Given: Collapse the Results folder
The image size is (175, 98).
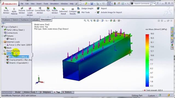Looking at the screenshot, I should pyautogui.click(x=2, y=54).
